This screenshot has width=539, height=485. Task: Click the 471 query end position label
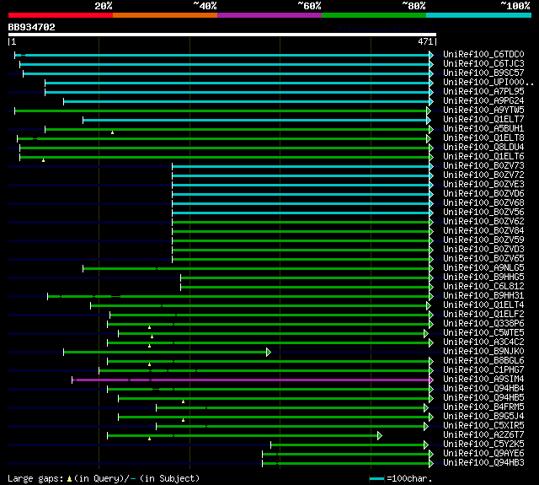click(425, 41)
